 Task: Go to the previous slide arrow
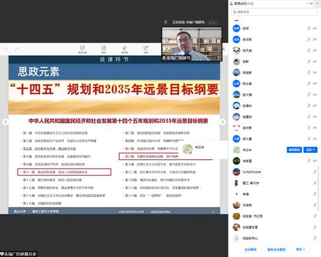(x=6, y=122)
